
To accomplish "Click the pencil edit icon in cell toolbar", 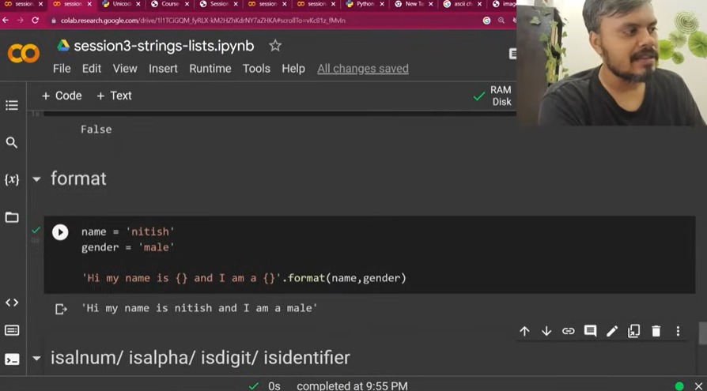I will 612,331.
